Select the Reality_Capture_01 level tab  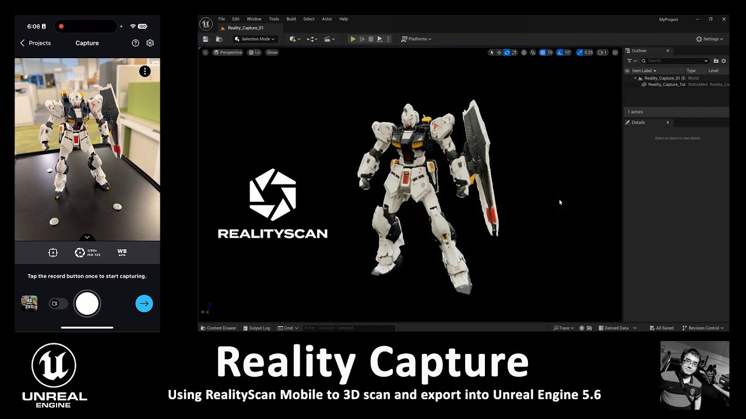coord(245,28)
